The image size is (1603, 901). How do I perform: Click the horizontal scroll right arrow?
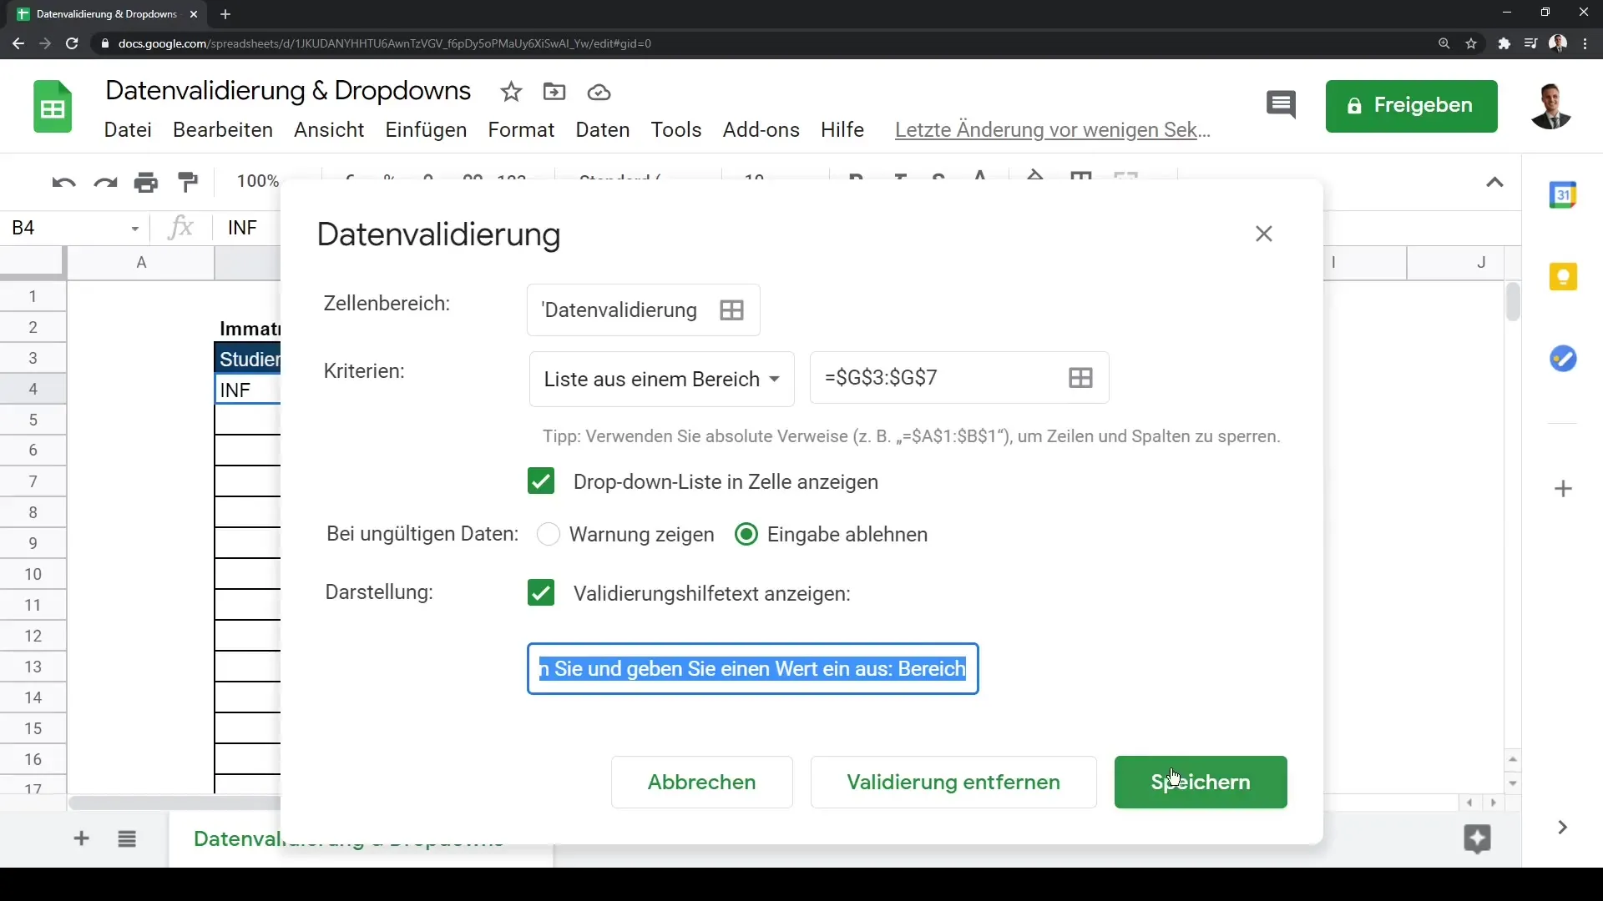tap(1494, 803)
